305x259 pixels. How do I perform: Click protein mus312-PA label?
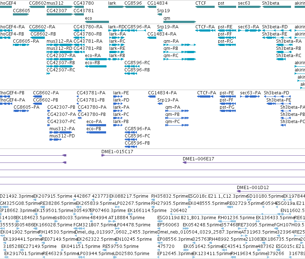coord(62,129)
